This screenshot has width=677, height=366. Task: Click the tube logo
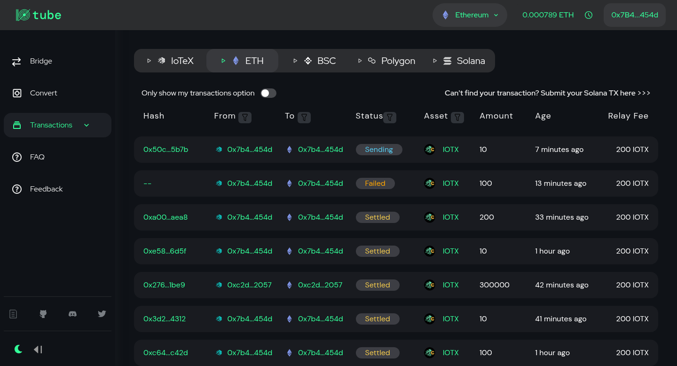(x=39, y=15)
